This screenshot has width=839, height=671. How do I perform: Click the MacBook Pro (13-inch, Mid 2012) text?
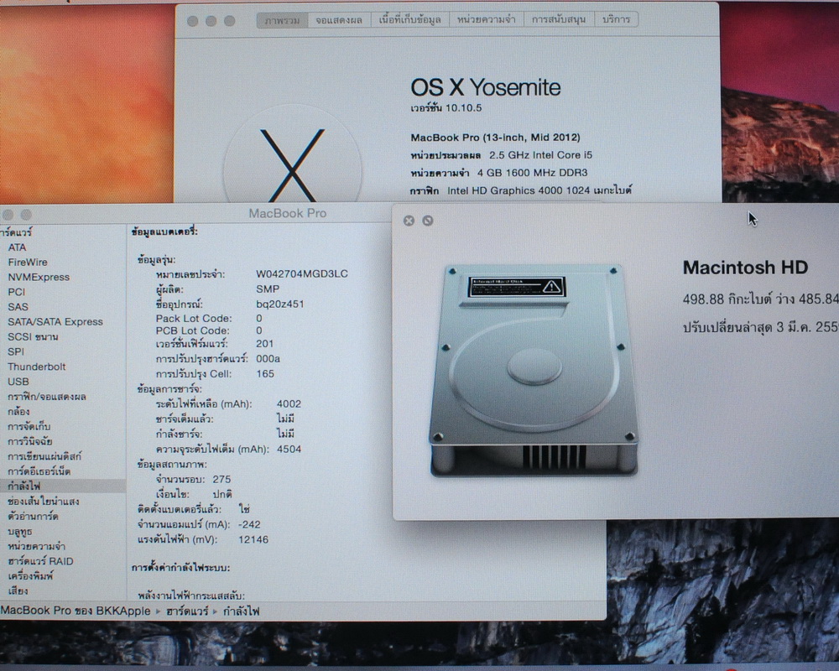click(x=496, y=138)
